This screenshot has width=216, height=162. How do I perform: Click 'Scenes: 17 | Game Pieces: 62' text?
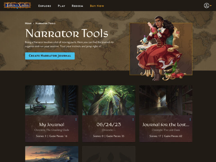pyautogui.click(x=166, y=136)
